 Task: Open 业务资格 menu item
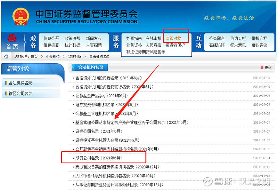134,45
